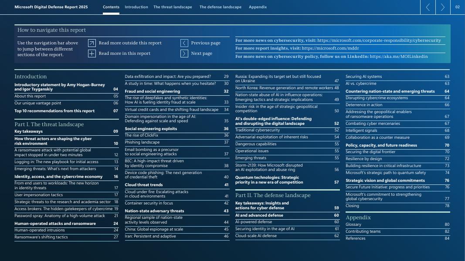Open 'Identity, access, and the cybercrime economy'
The height and width of the screenshot is (261, 465).
click(x=66, y=177)
